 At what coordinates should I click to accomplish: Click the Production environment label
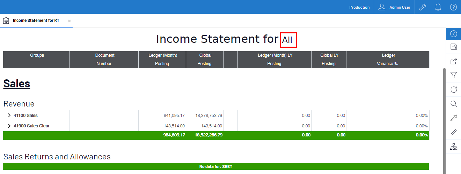[359, 7]
